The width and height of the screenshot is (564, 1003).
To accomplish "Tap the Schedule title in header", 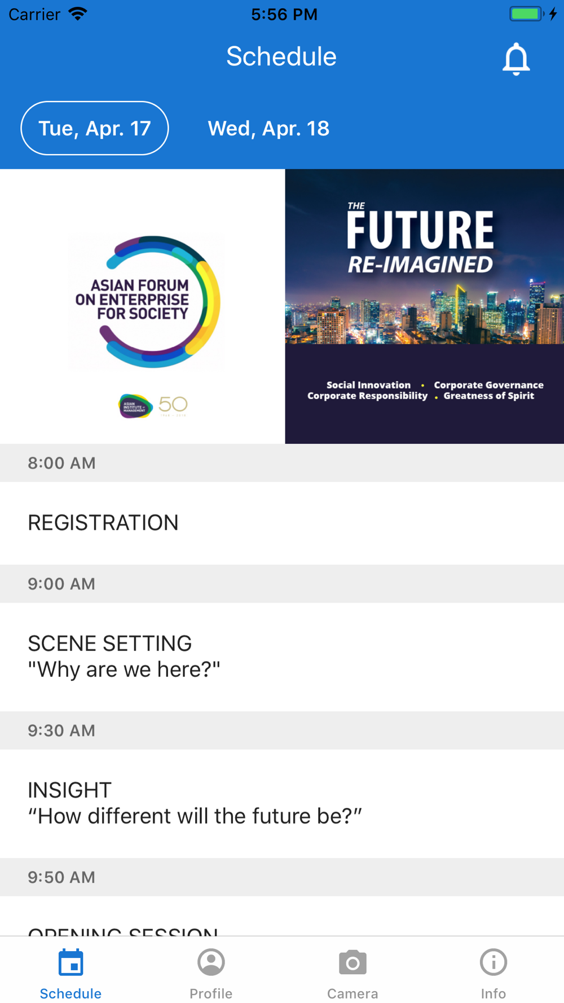I will [281, 56].
